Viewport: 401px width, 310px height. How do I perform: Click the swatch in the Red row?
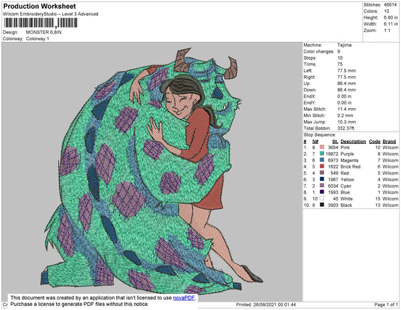[321, 173]
